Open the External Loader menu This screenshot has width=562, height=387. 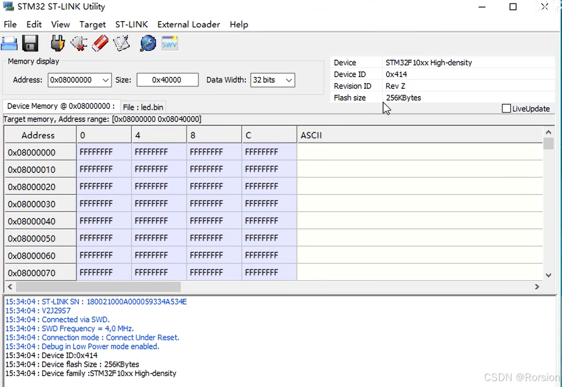pyautogui.click(x=188, y=24)
